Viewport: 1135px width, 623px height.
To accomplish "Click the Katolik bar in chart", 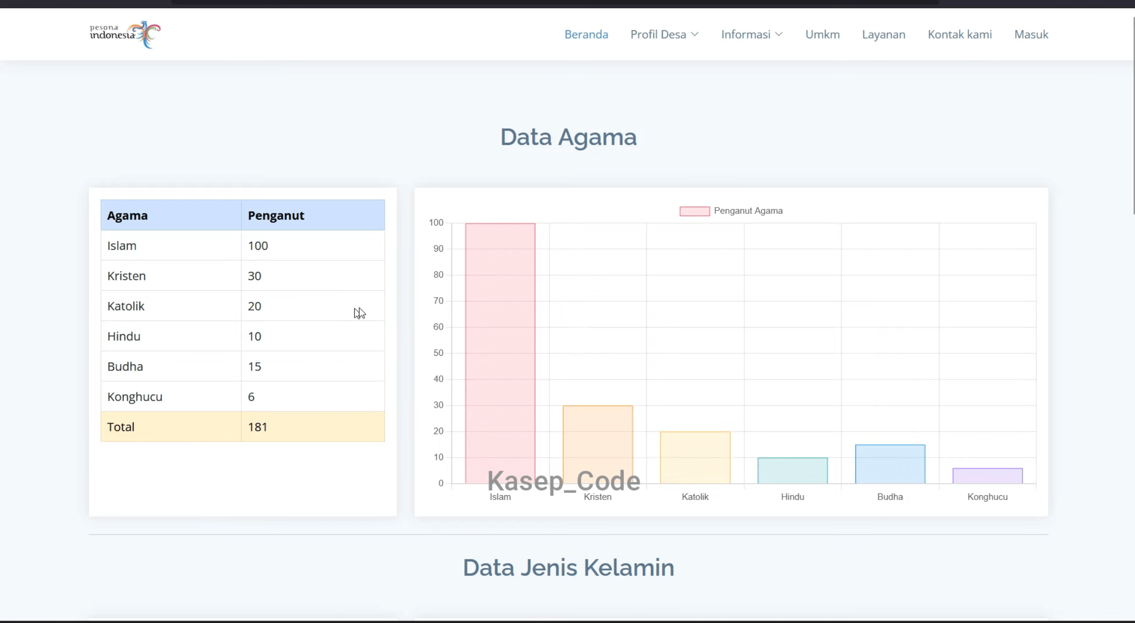I will click(695, 457).
